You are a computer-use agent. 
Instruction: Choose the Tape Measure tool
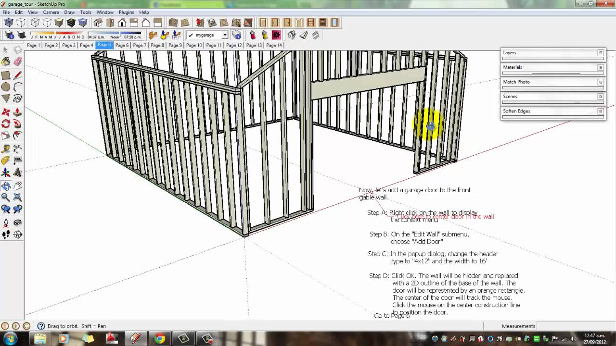(6, 148)
